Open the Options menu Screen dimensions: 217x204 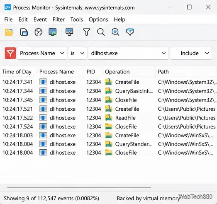pos(98,19)
